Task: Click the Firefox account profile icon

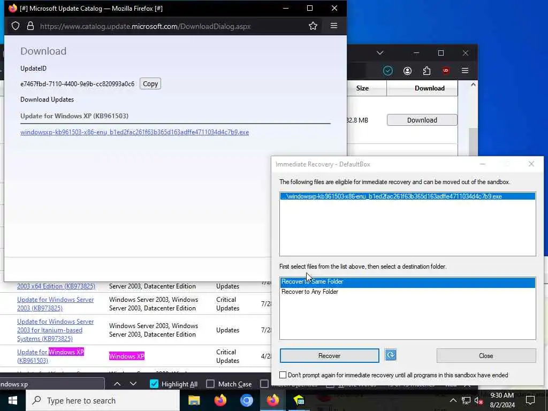Action: 407,71
